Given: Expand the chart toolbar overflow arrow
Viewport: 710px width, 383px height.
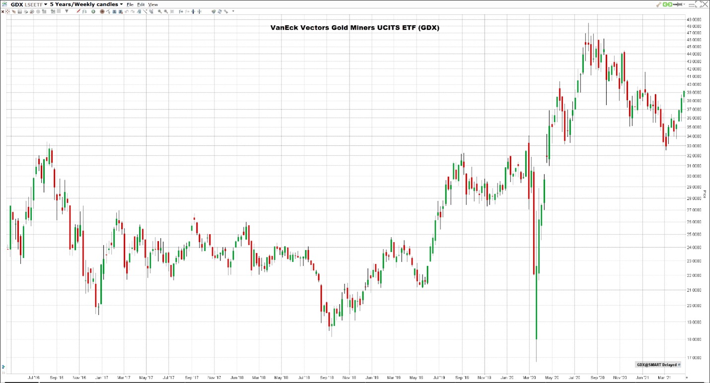Looking at the screenshot, I should pos(233,11).
